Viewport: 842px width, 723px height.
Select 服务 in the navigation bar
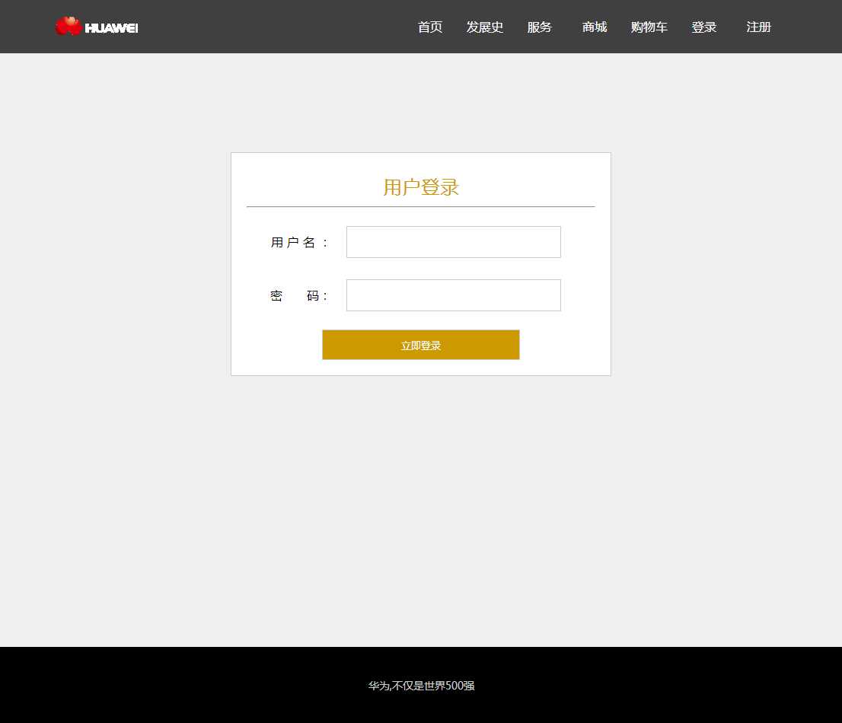click(540, 27)
